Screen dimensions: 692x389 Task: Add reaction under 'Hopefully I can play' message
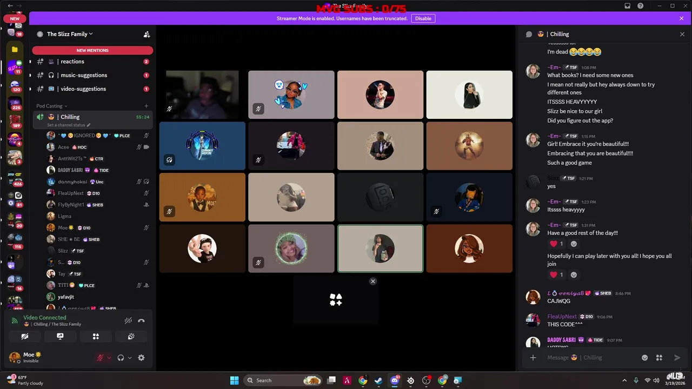click(574, 275)
